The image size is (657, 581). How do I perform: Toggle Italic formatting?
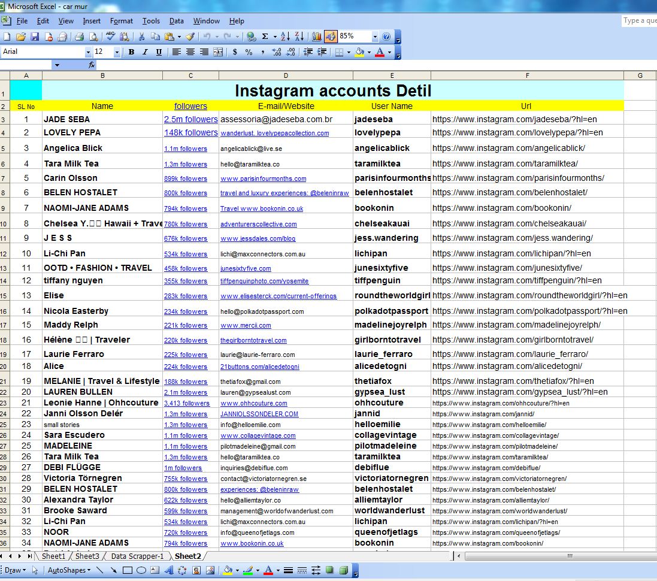point(145,52)
